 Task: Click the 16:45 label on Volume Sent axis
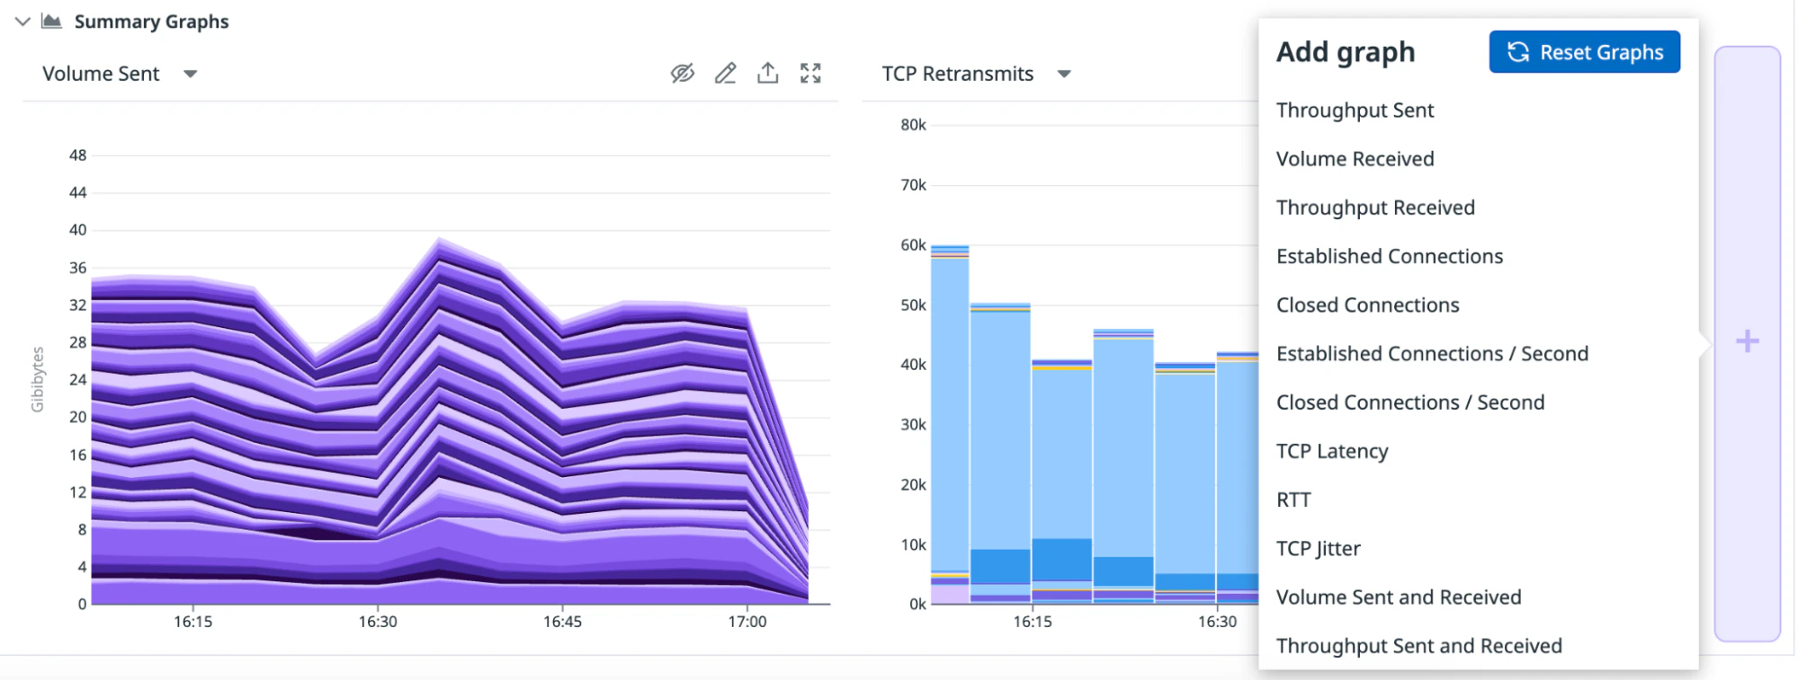click(562, 622)
